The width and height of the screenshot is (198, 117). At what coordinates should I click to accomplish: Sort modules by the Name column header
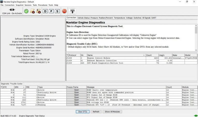(116, 55)
